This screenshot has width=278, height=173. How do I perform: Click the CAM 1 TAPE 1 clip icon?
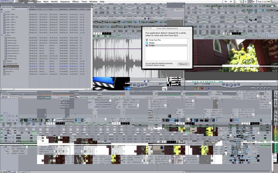coord(4,15)
